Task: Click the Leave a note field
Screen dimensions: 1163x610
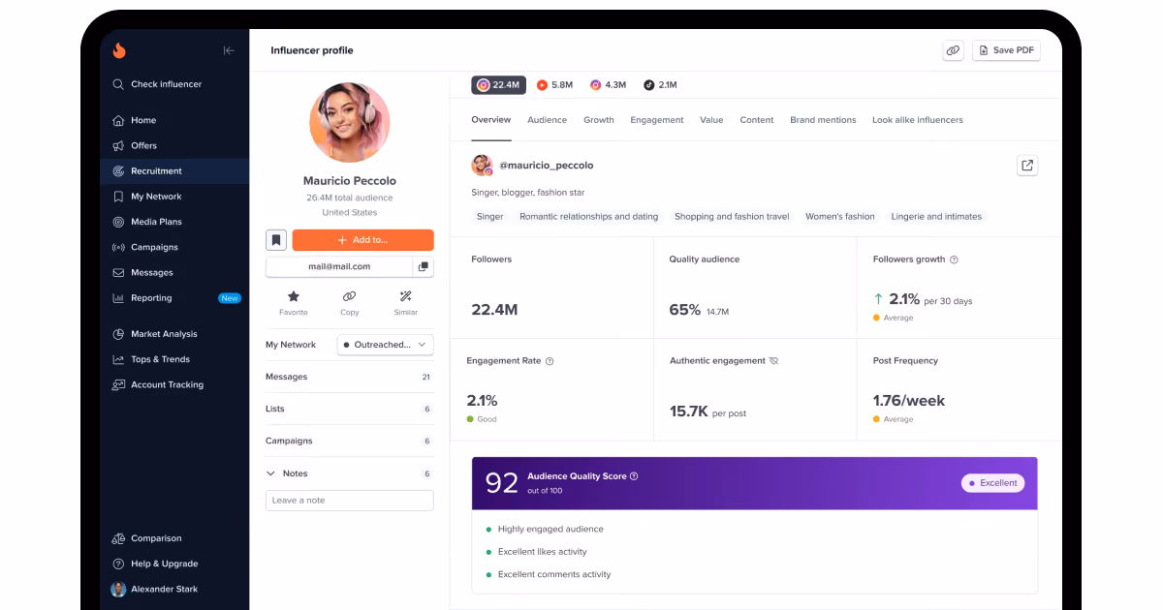Action: pyautogui.click(x=350, y=501)
